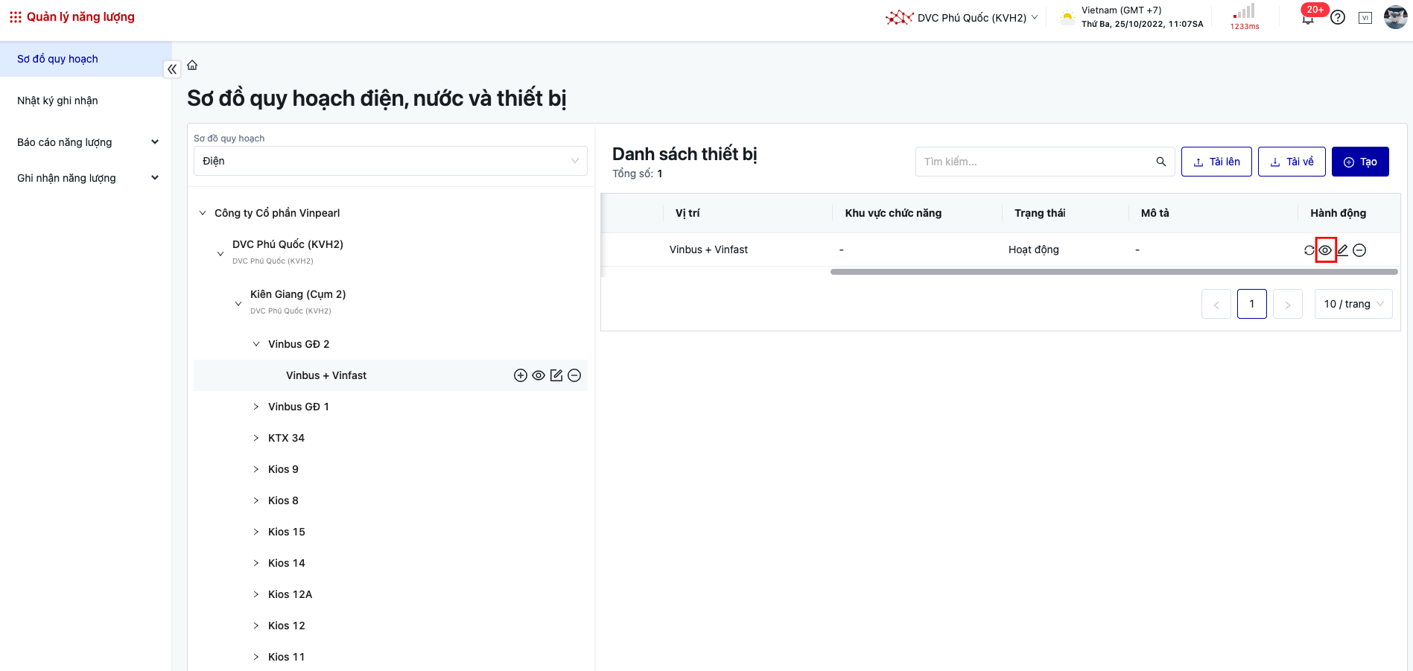Sync the Vinbus + Vinfast device row
This screenshot has height=671, width=1413.
(1309, 250)
